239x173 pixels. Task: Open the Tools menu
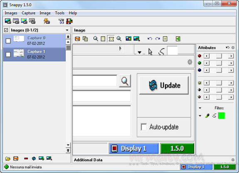click(x=59, y=13)
